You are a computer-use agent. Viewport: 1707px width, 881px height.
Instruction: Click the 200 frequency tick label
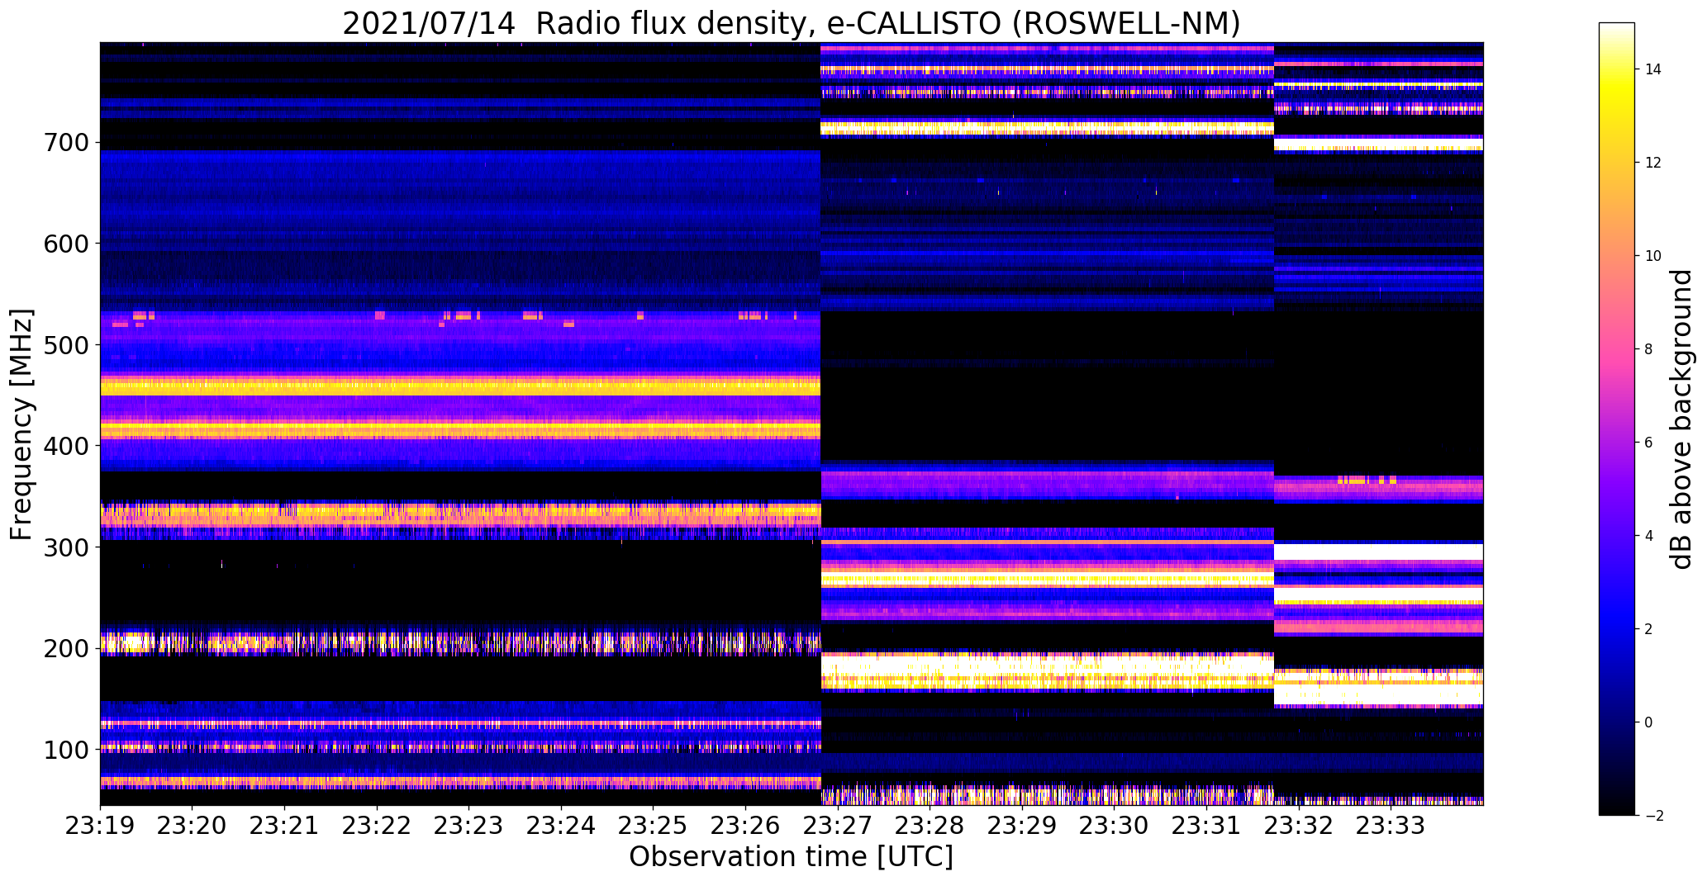pos(65,648)
